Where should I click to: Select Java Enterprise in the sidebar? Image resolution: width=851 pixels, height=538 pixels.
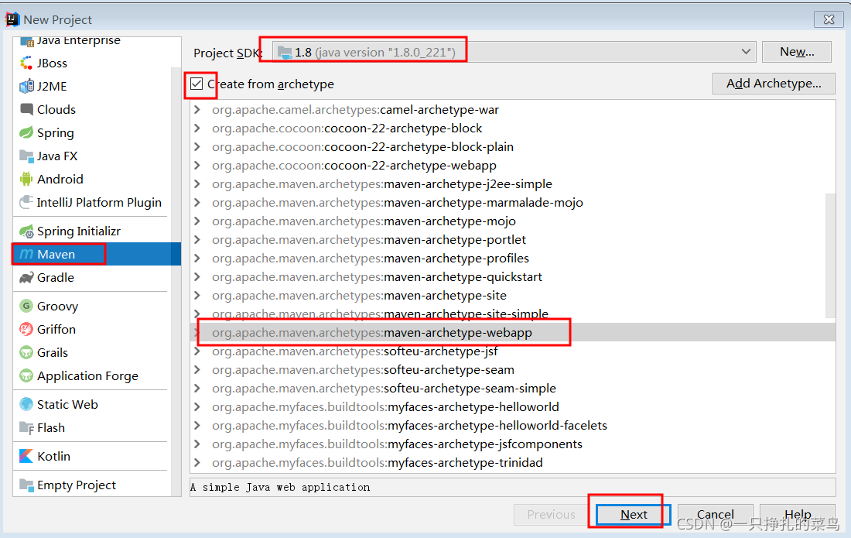pos(27,39)
